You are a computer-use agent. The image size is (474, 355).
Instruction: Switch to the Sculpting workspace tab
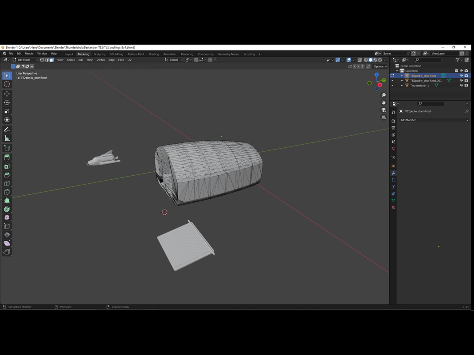click(x=100, y=54)
